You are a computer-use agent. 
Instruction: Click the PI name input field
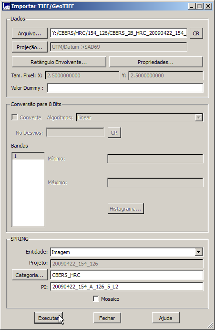[x=127, y=287]
